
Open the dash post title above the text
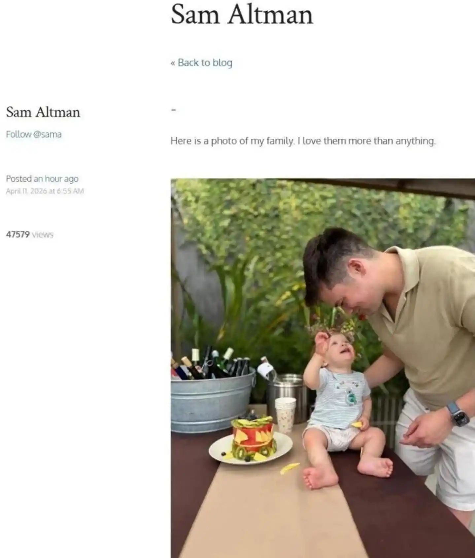174,110
